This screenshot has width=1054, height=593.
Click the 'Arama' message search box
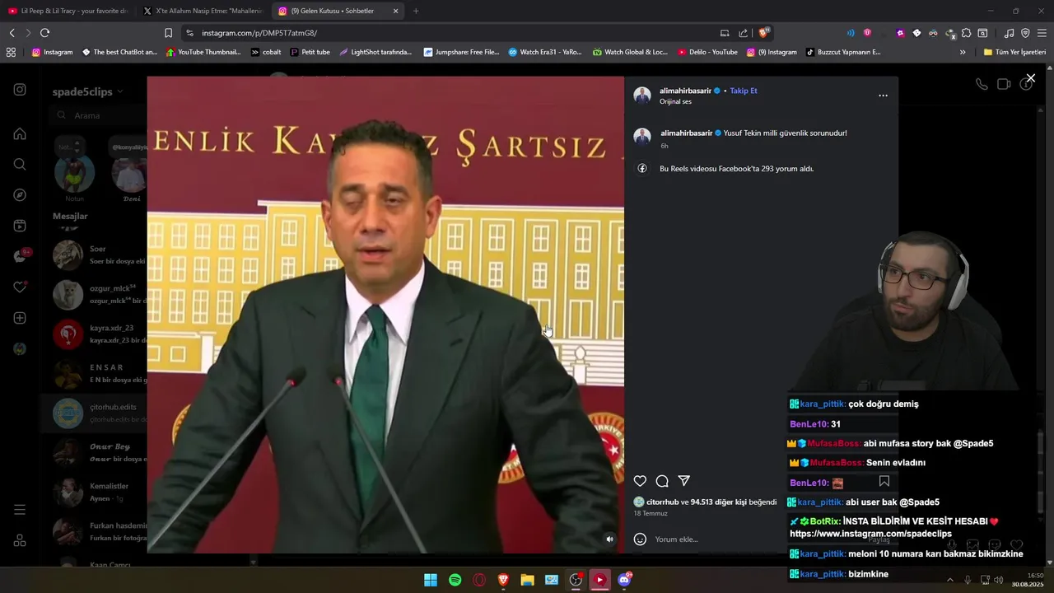click(x=99, y=115)
